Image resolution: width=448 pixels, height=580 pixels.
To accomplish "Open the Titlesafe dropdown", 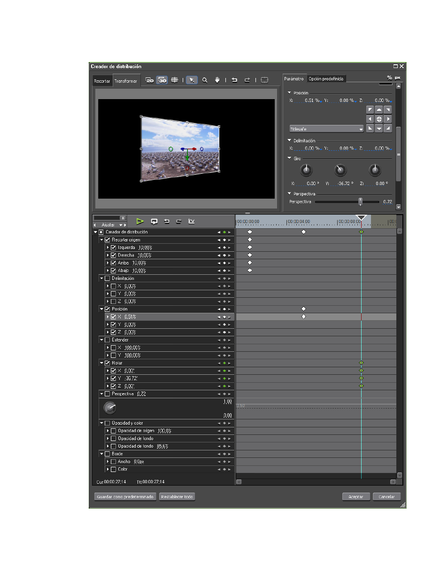I will [x=326, y=129].
